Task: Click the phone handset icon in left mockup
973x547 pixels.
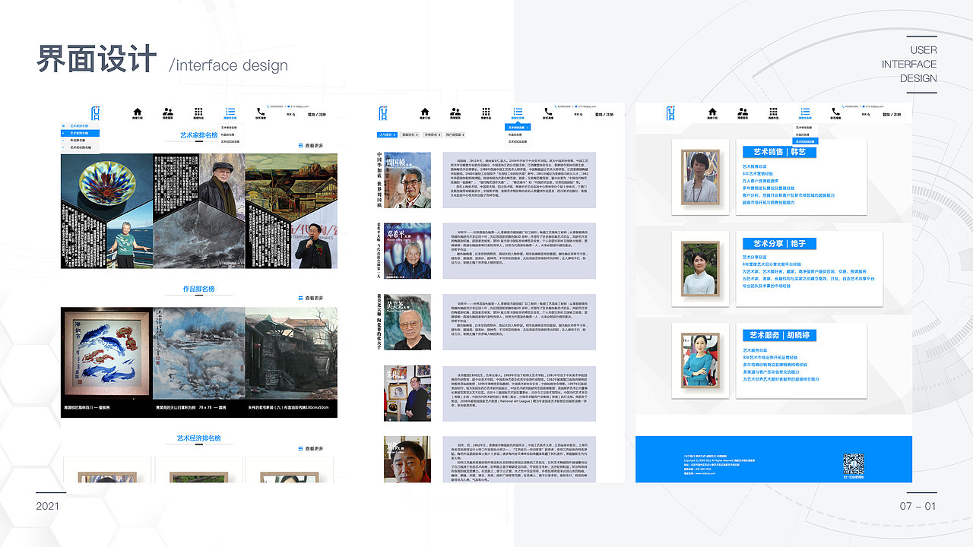Action: [x=261, y=111]
